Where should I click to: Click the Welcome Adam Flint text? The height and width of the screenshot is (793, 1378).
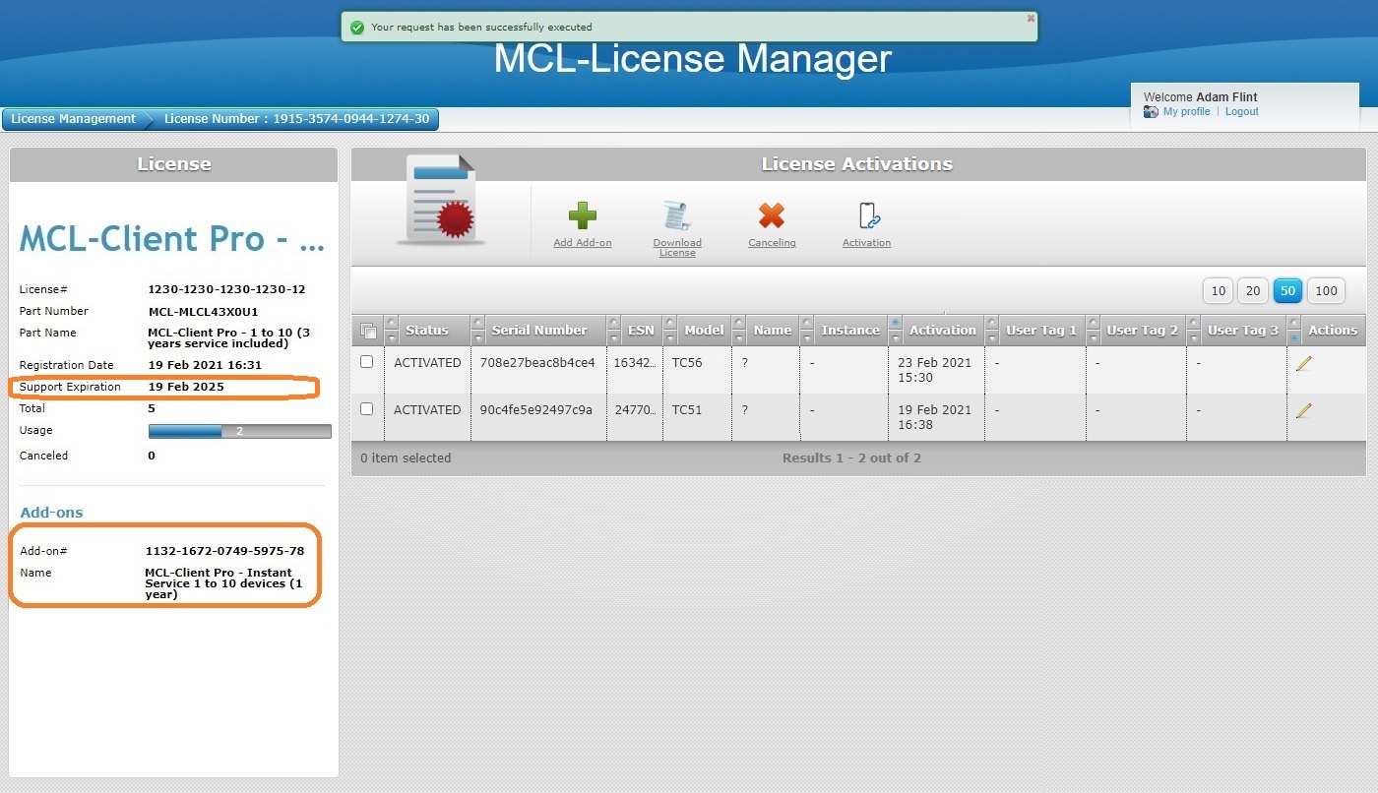(x=1201, y=97)
